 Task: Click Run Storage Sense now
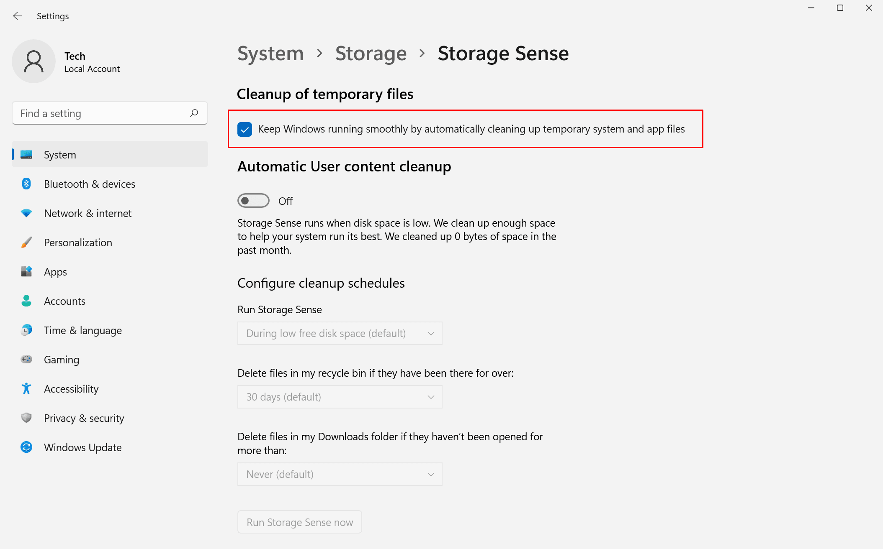tap(299, 522)
